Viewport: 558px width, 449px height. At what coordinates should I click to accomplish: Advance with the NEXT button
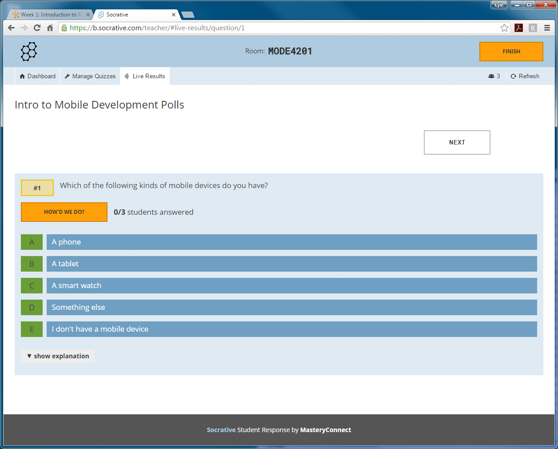click(457, 142)
